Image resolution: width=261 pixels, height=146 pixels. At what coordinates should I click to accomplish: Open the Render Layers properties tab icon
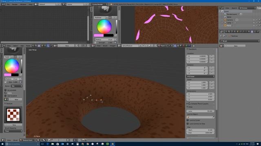(229, 31)
